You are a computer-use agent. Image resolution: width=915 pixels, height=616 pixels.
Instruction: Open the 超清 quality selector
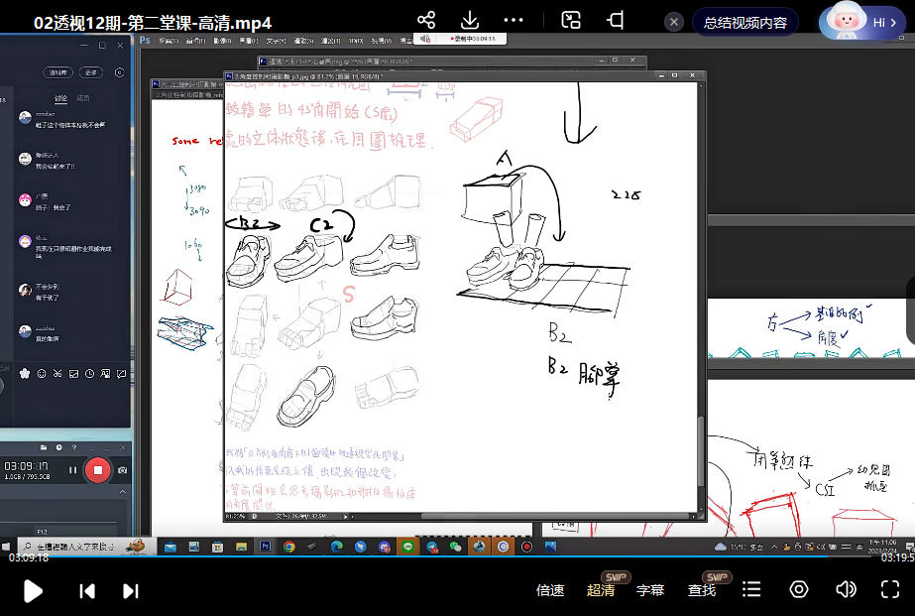601,590
